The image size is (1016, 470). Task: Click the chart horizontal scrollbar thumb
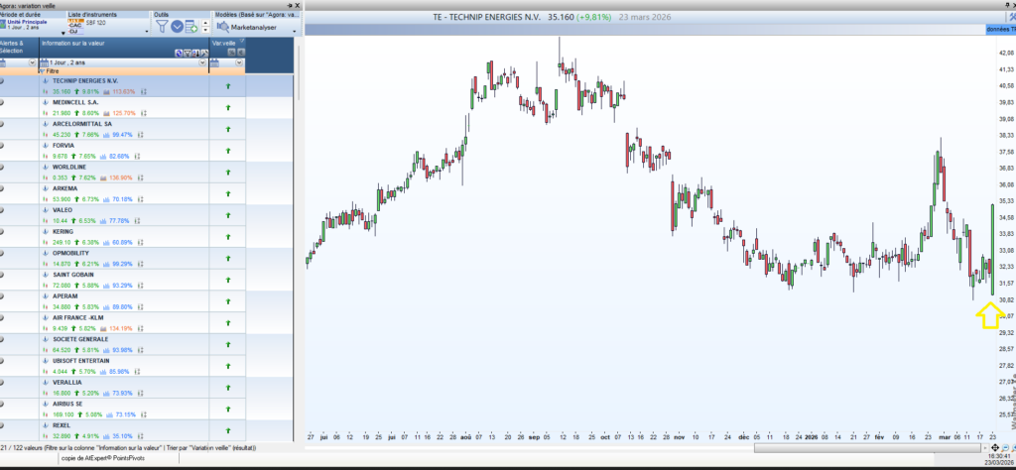867,448
